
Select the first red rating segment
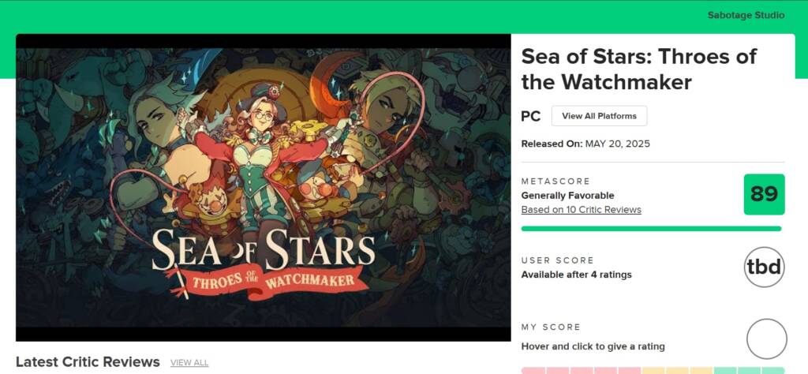click(533, 370)
